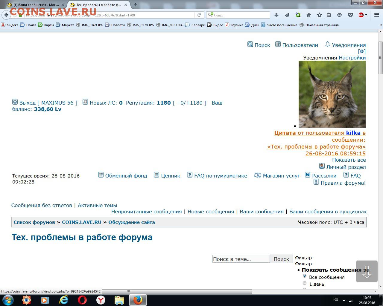Switch to 'Ваши сообщения' browser tab
The width and height of the screenshot is (383, 306).
pyautogui.click(x=36, y=5)
